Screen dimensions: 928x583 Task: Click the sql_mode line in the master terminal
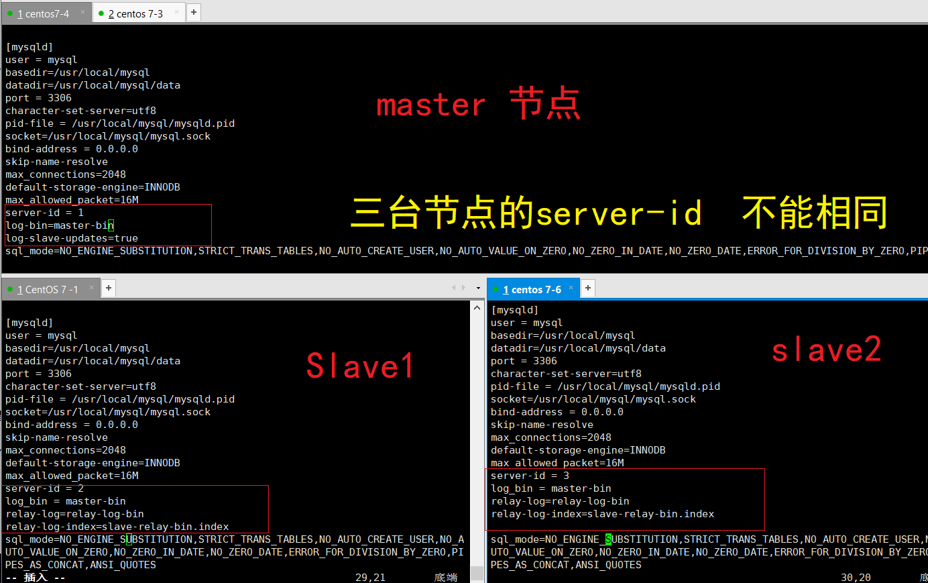467,251
